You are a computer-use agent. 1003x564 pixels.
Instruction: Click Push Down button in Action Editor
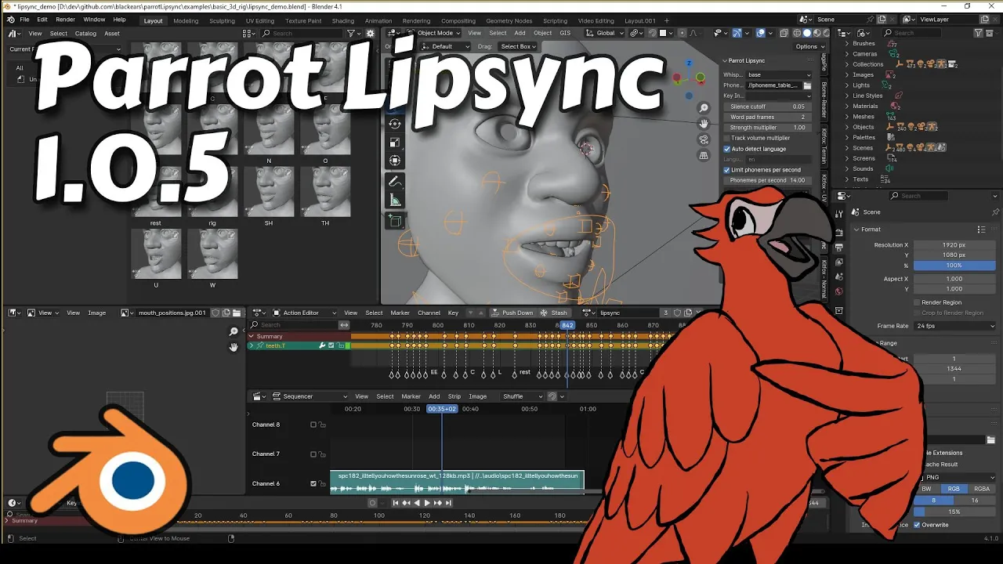click(x=512, y=313)
